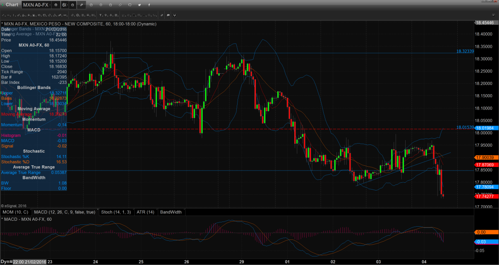The height and width of the screenshot is (265, 499).
Task: Click the Chart window icon
Action: coord(3,4)
